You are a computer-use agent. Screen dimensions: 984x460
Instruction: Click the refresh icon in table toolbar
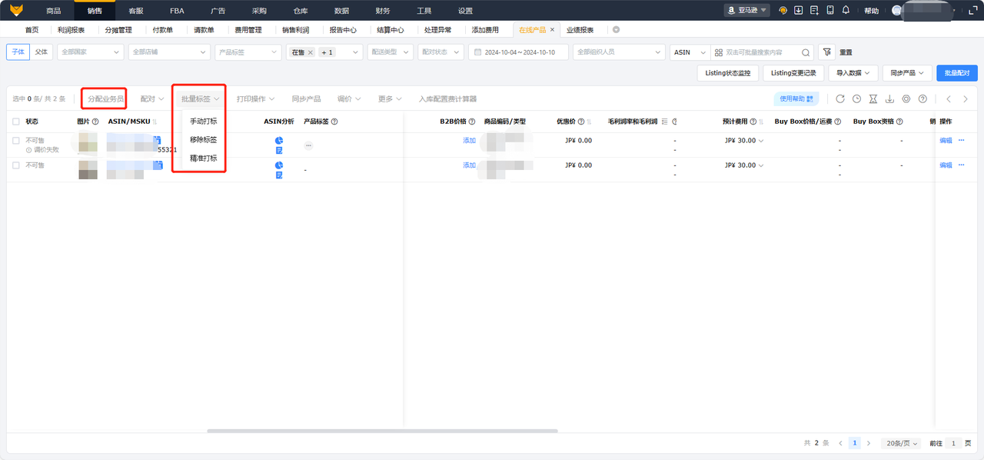840,99
